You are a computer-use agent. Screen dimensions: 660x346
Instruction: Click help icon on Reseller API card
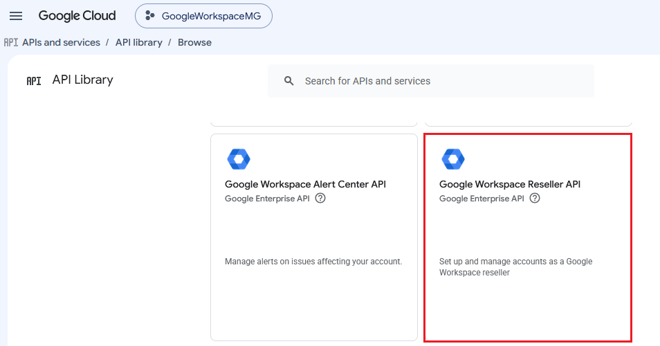point(535,198)
